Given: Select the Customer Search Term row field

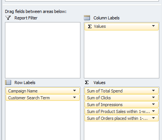Looking at the screenshot, I should point(43,98).
